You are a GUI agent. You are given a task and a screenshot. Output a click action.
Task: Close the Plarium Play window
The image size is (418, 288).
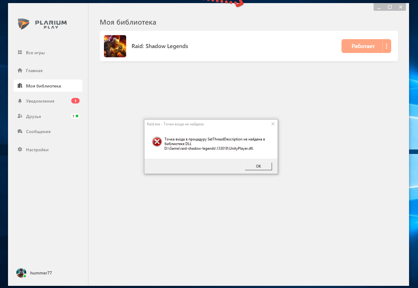tap(400, 7)
